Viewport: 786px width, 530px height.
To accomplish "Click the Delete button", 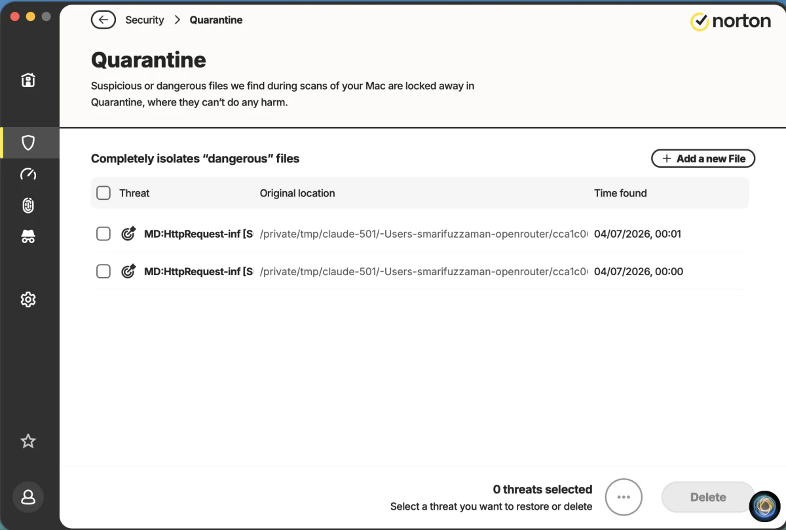I will [x=708, y=497].
